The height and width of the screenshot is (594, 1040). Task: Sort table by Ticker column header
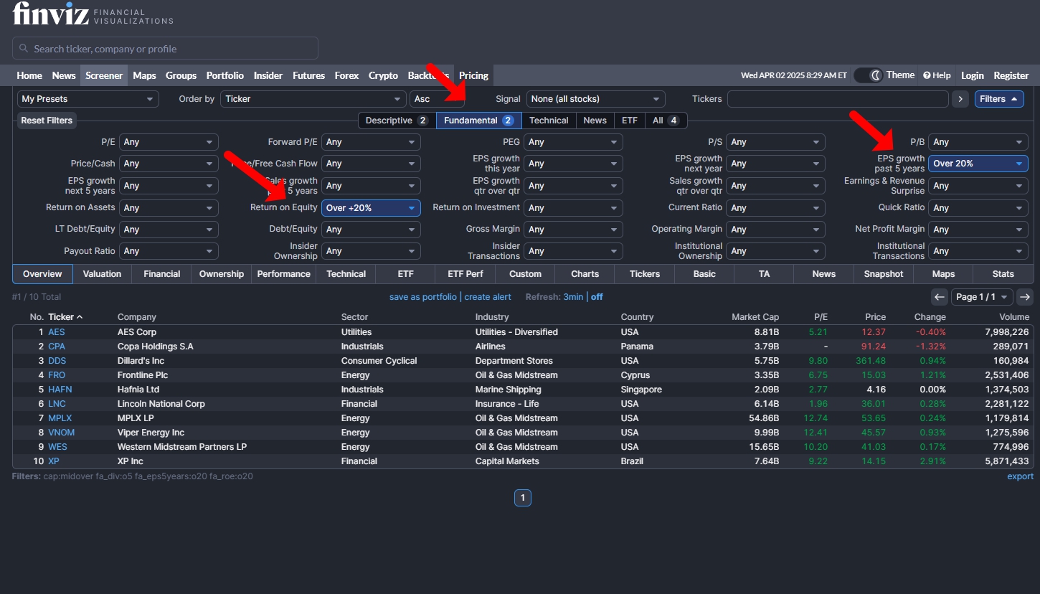coord(65,317)
